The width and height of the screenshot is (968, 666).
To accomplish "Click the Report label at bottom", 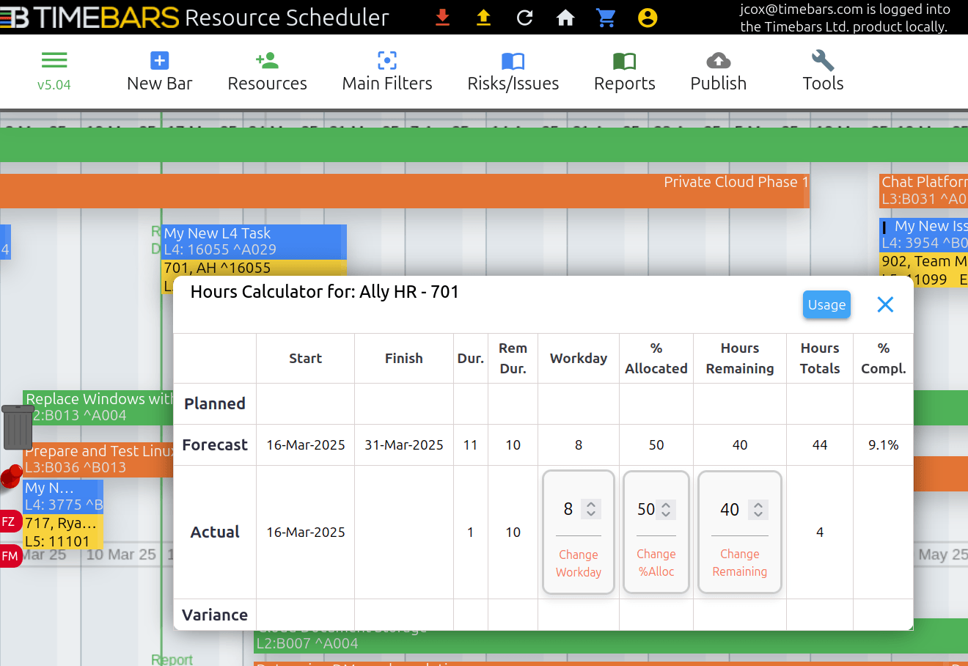I will coord(172,659).
